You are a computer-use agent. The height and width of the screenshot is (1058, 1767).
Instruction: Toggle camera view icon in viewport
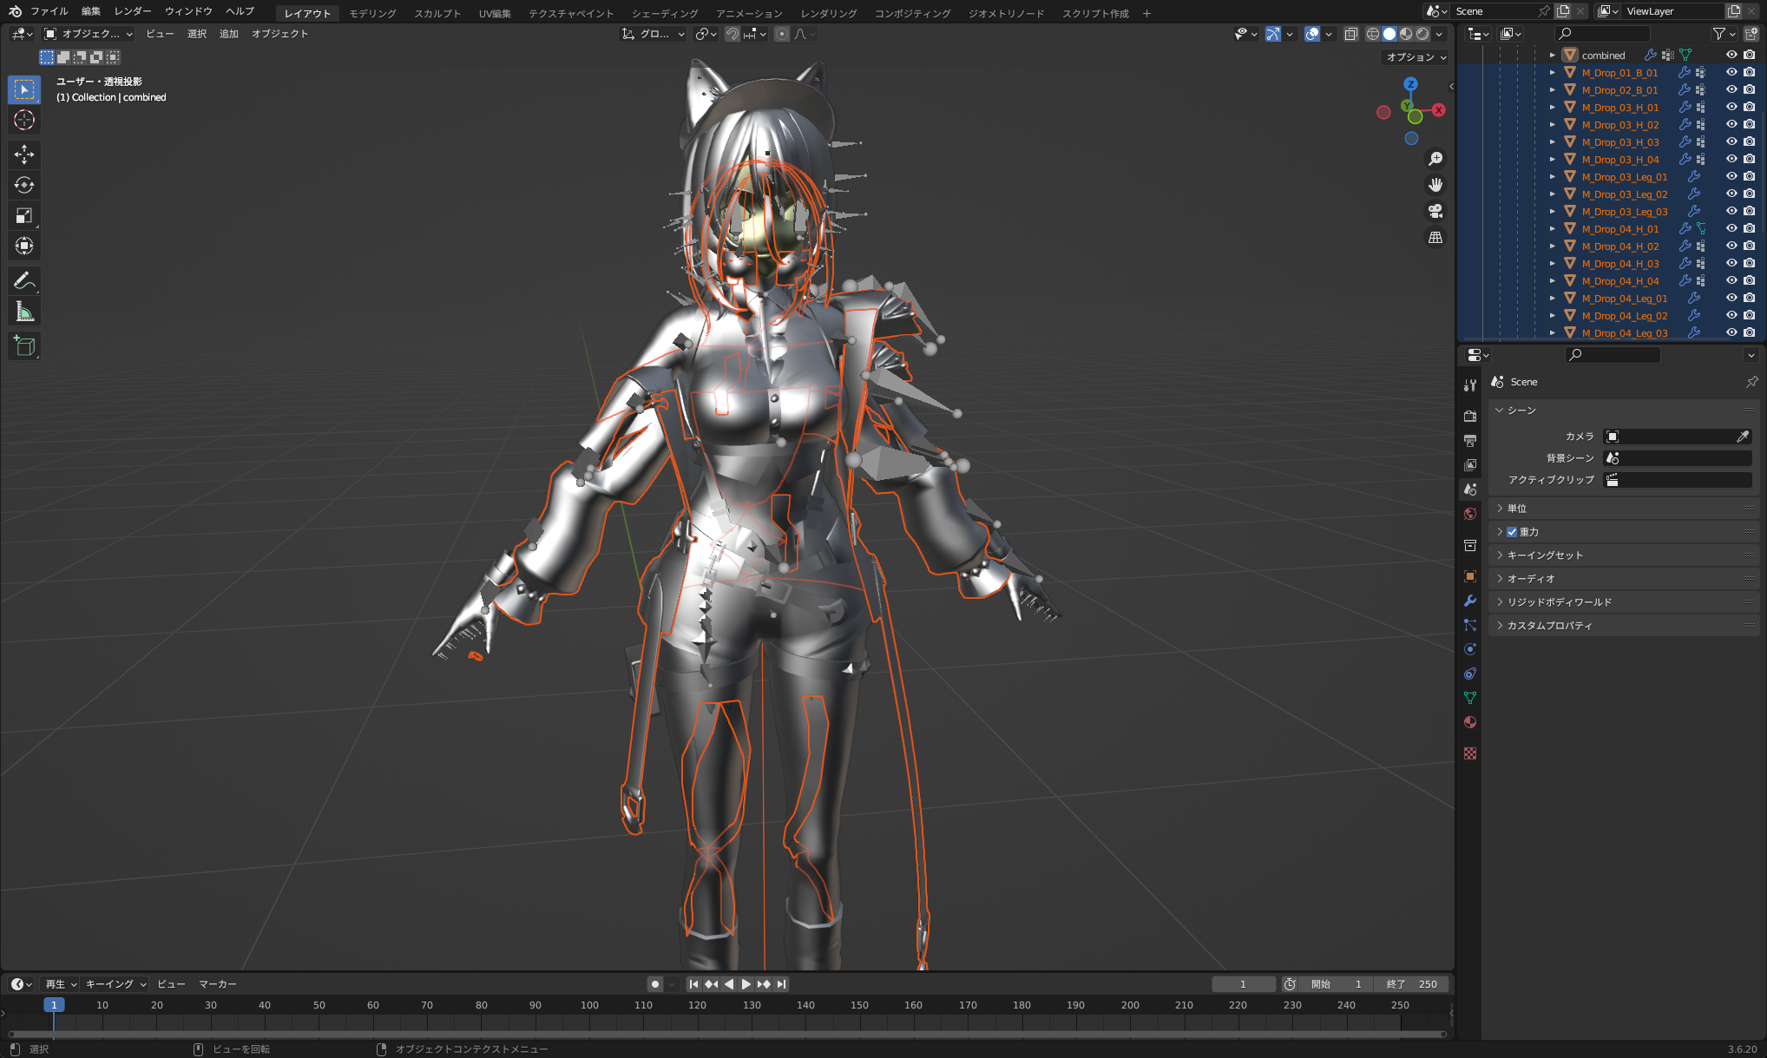click(1435, 211)
